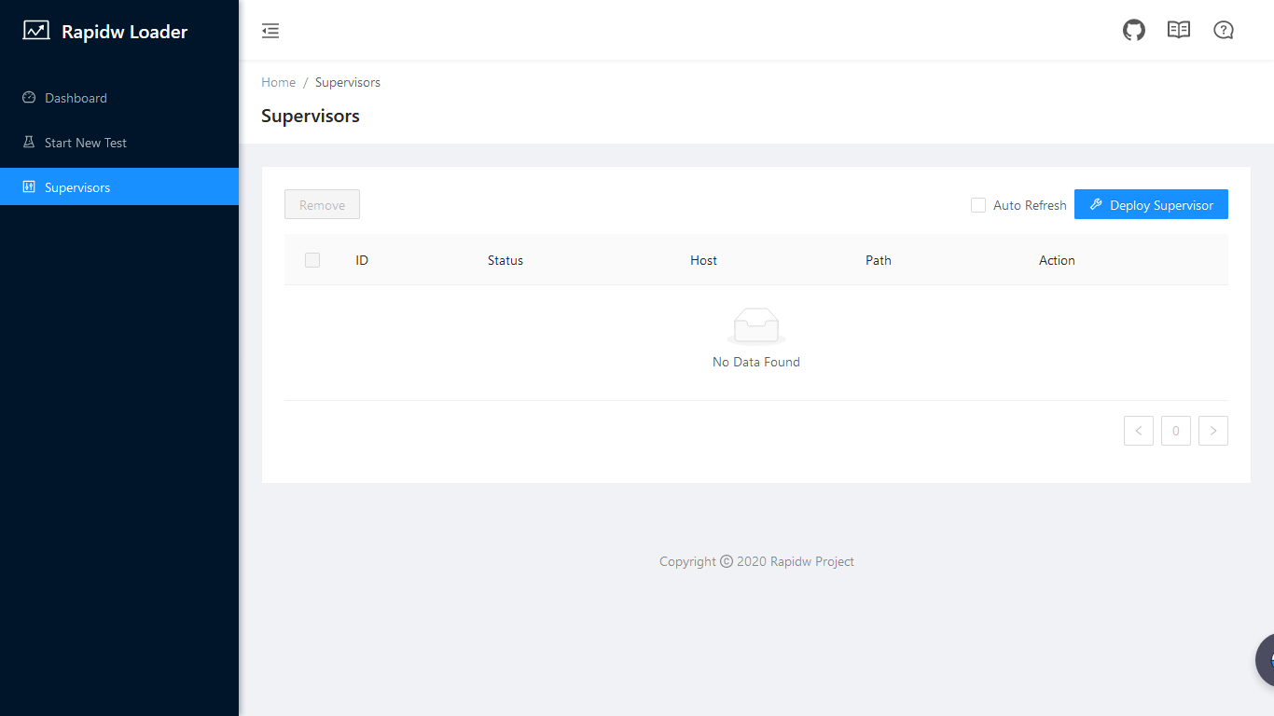Image resolution: width=1274 pixels, height=716 pixels.
Task: Open Start New Test in sidebar
Action: [x=119, y=143]
